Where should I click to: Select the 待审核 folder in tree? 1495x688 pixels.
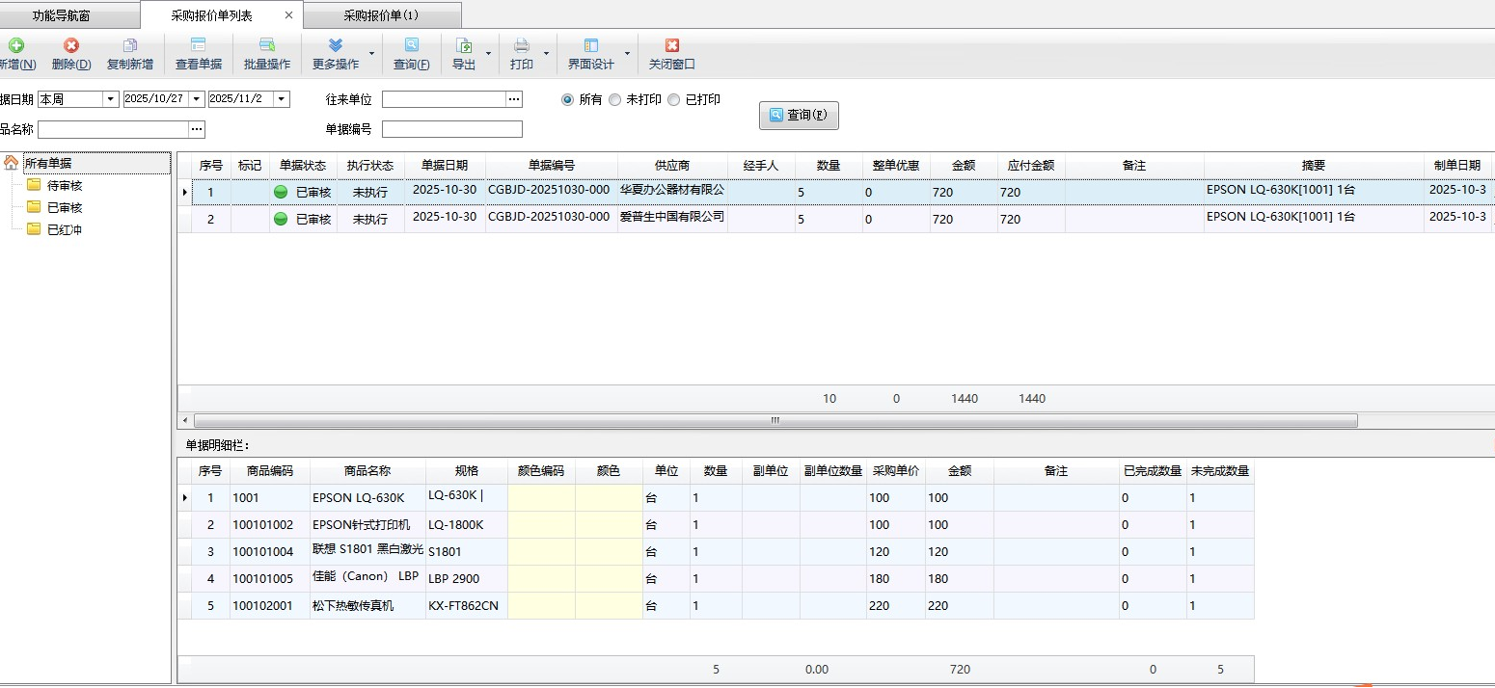click(x=65, y=185)
